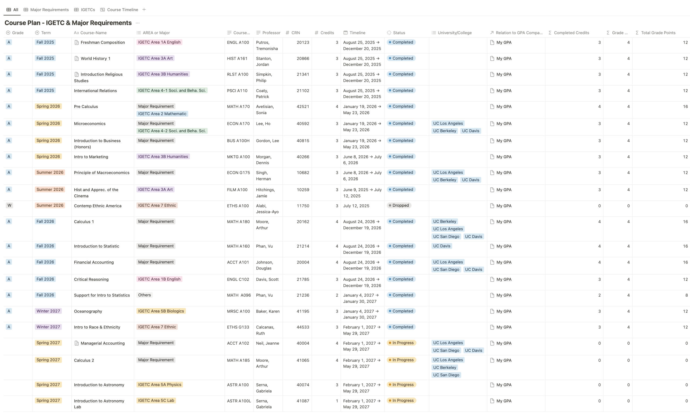The width and height of the screenshot is (690, 413).
Task: Click the page icon beside Managerial Accounting
Action: click(x=77, y=343)
